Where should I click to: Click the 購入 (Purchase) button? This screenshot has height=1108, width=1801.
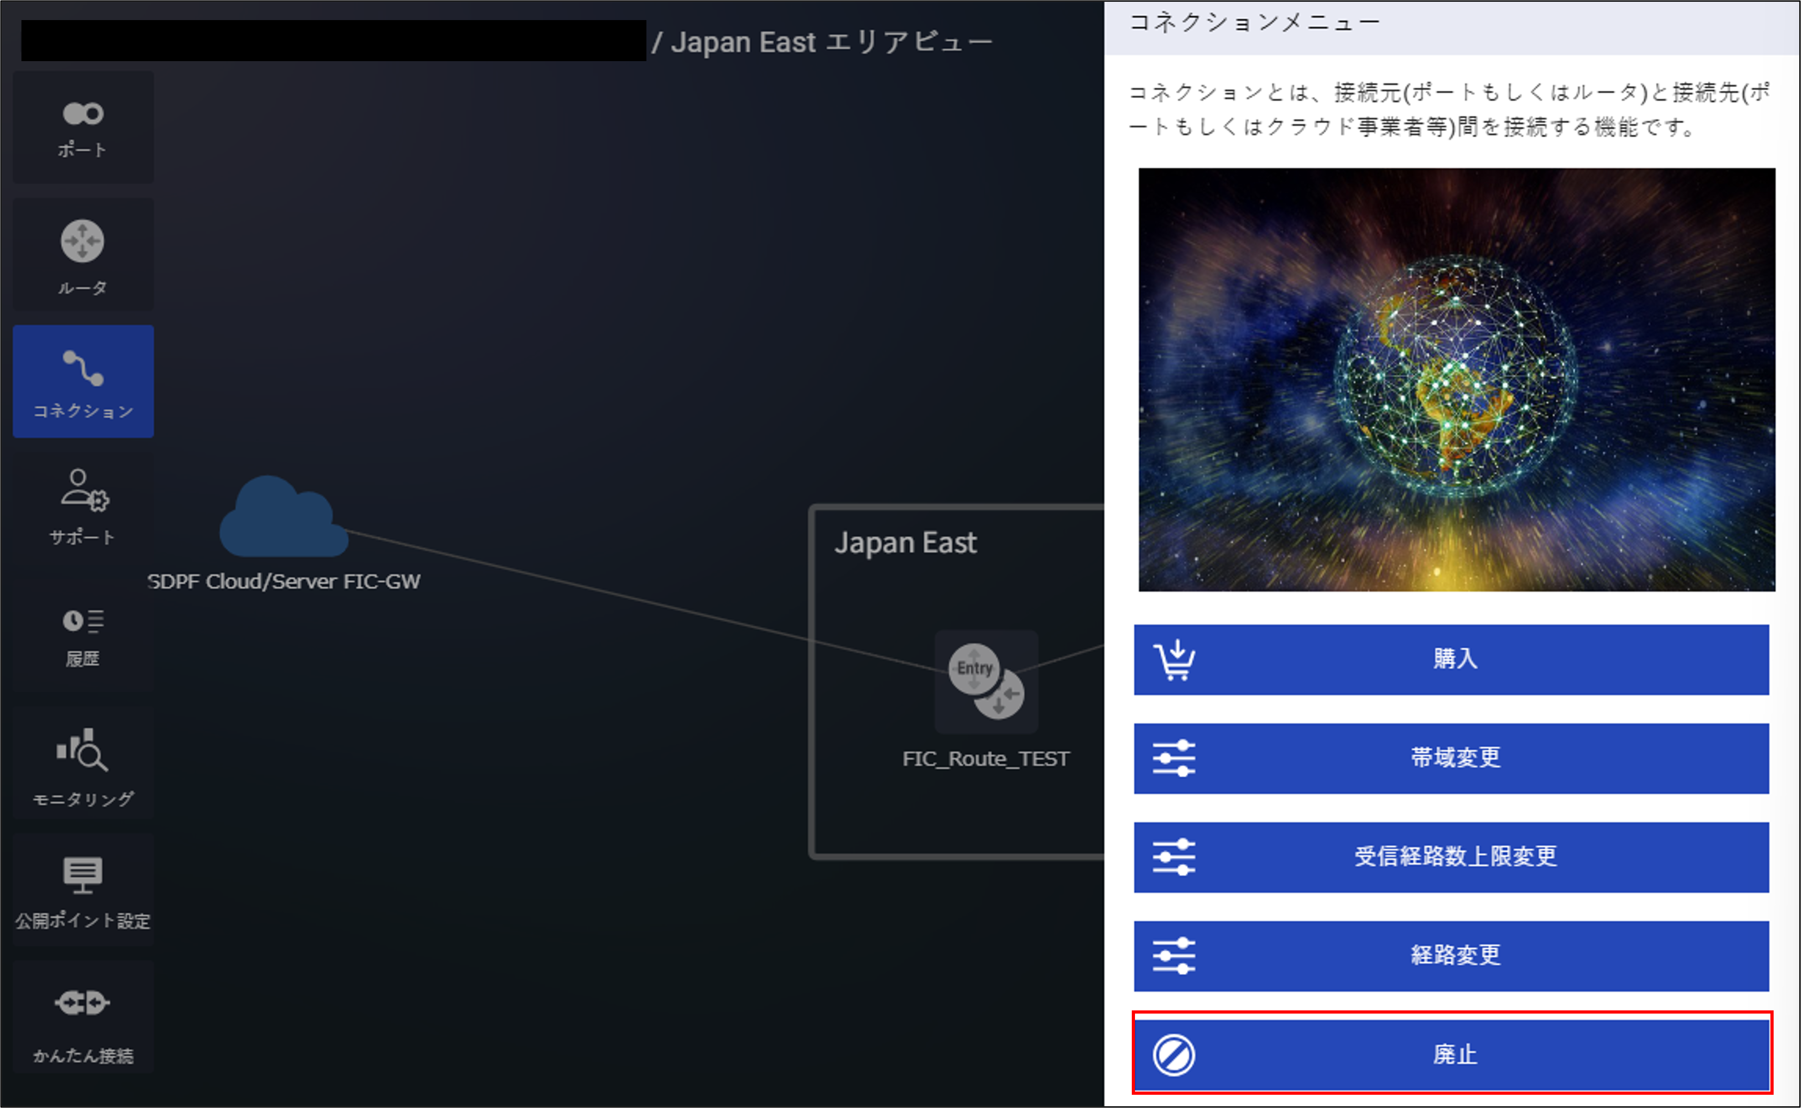pyautogui.click(x=1452, y=660)
